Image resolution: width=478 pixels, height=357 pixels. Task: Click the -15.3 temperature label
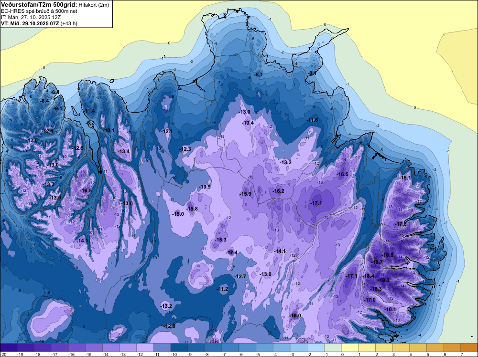coord(221,240)
